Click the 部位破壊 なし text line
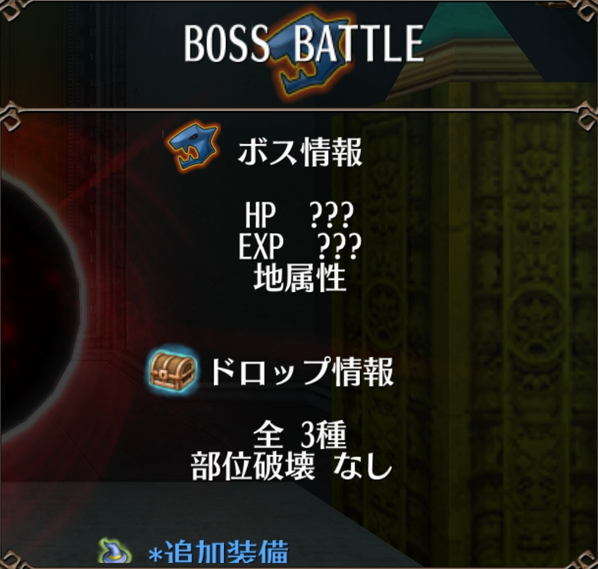 (292, 466)
